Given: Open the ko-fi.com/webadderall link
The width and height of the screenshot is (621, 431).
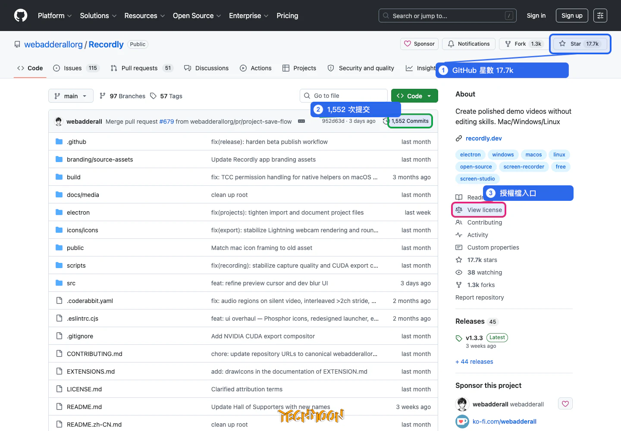Looking at the screenshot, I should point(505,422).
